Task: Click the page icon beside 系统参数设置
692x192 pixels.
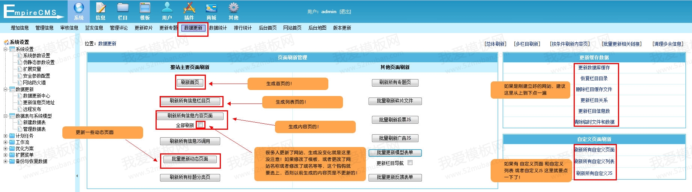Action: click(x=20, y=55)
